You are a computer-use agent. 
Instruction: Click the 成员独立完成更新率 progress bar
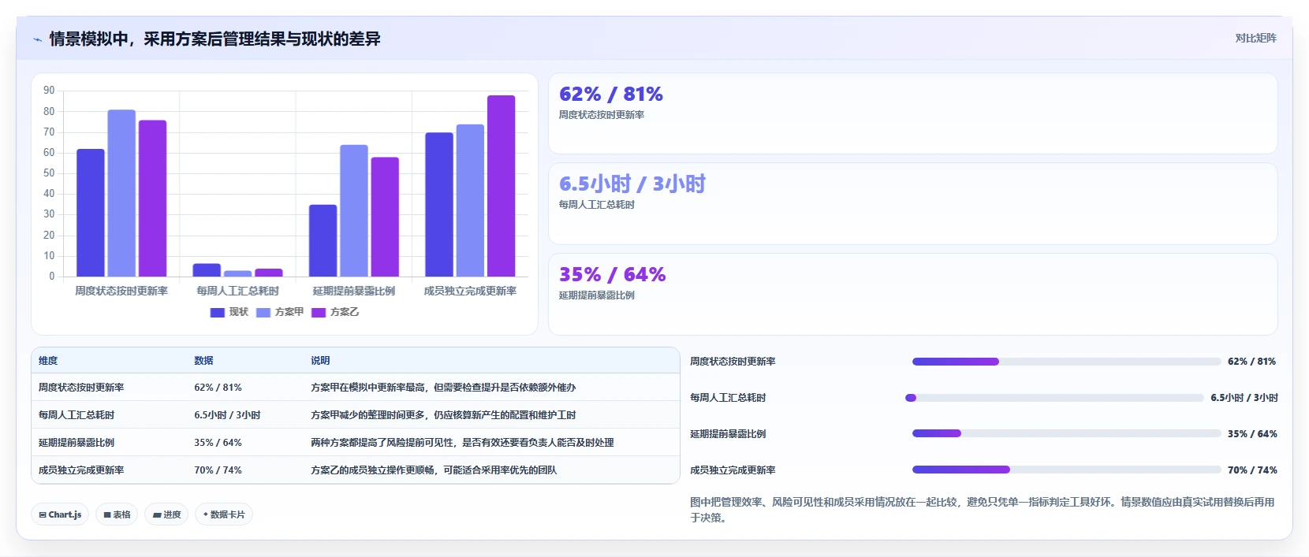coord(1066,470)
